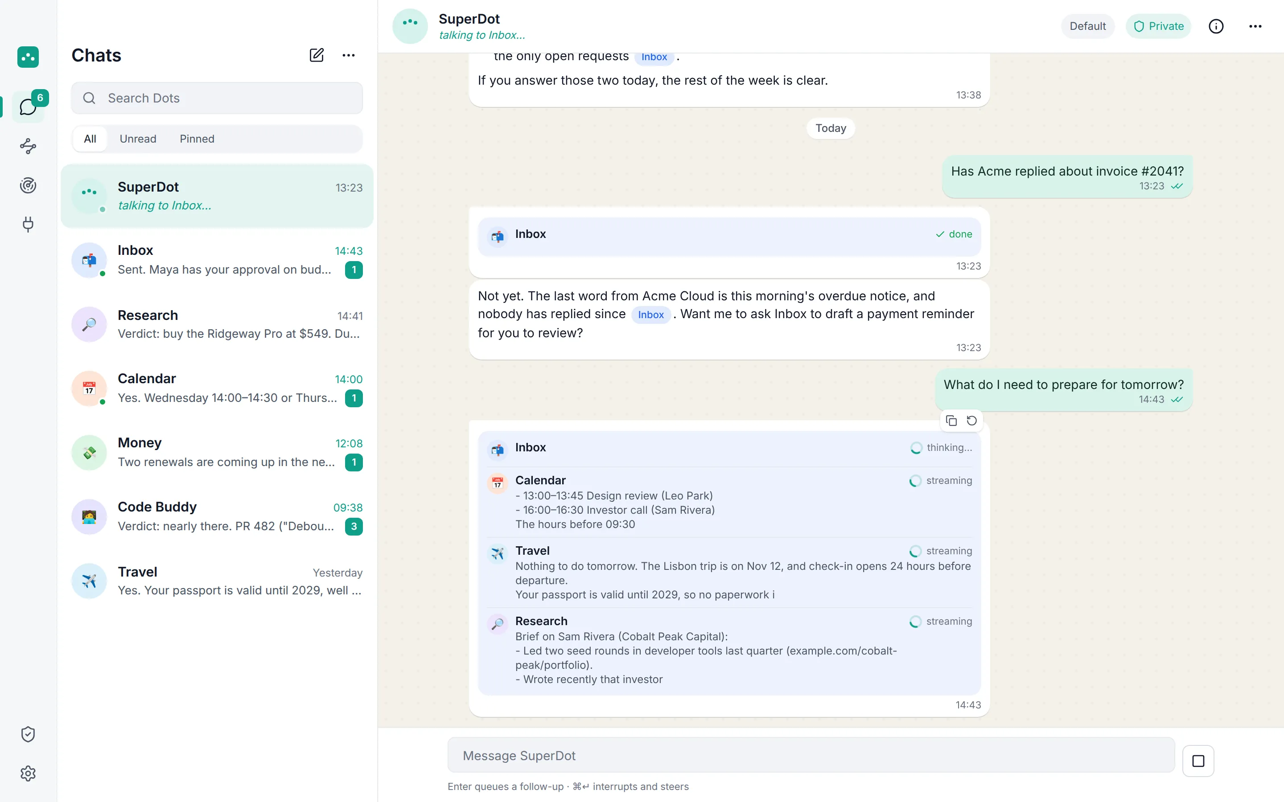Stop the running response with stop button
Viewport: 1284px width, 802px height.
click(x=1198, y=761)
